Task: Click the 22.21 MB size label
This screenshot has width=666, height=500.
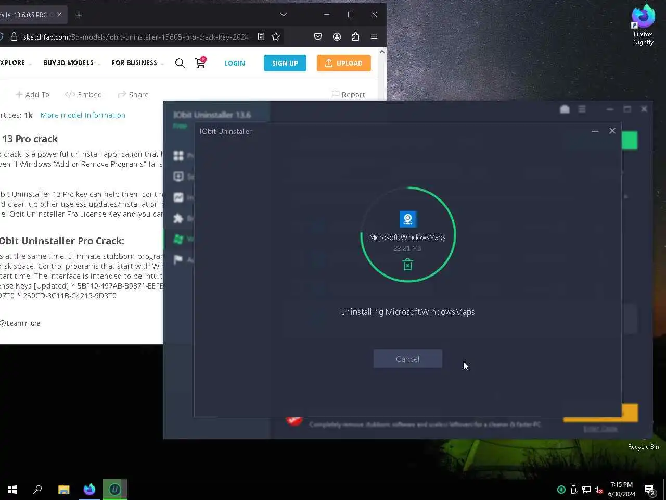Action: pos(407,248)
